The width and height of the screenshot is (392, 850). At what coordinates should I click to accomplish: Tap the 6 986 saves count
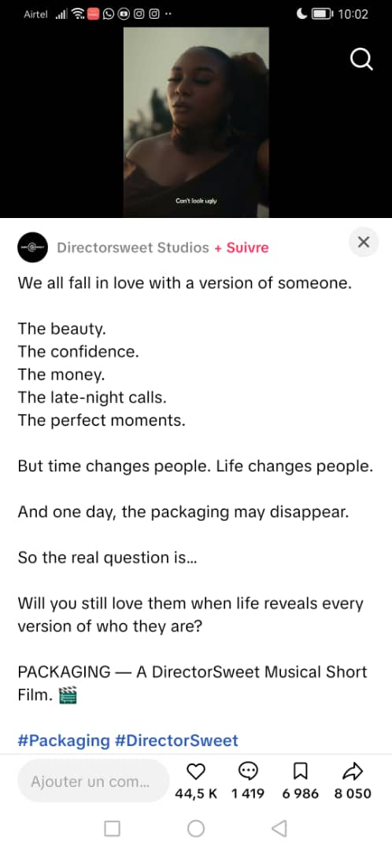tap(301, 793)
